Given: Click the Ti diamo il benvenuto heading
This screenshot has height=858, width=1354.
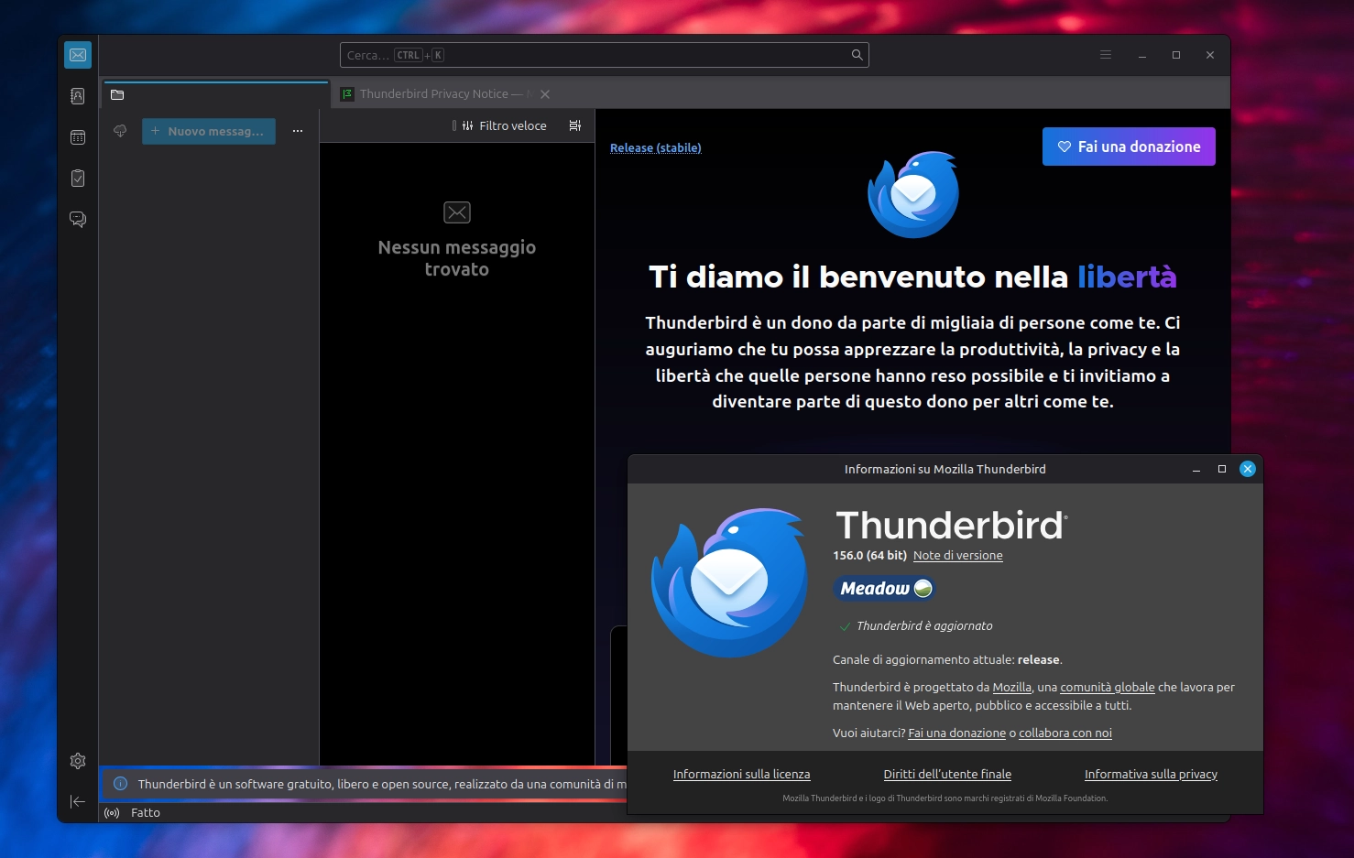Looking at the screenshot, I should click(912, 277).
